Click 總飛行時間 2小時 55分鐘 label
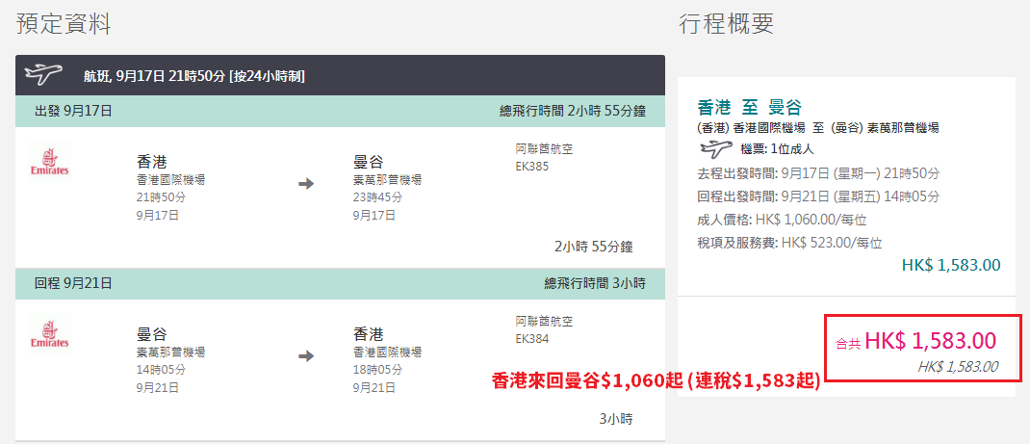This screenshot has width=1030, height=444. (572, 111)
